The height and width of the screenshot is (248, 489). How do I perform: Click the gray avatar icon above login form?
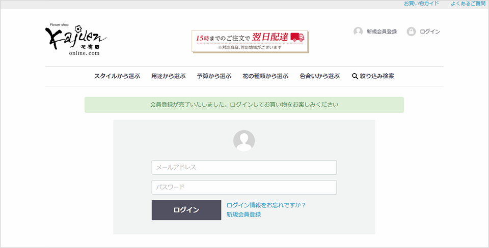[x=244, y=141]
